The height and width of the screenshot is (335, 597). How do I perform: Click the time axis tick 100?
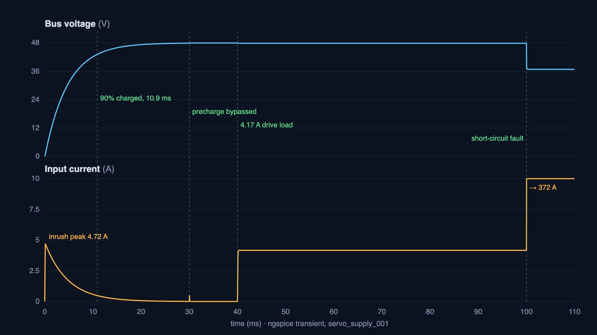coord(526,312)
